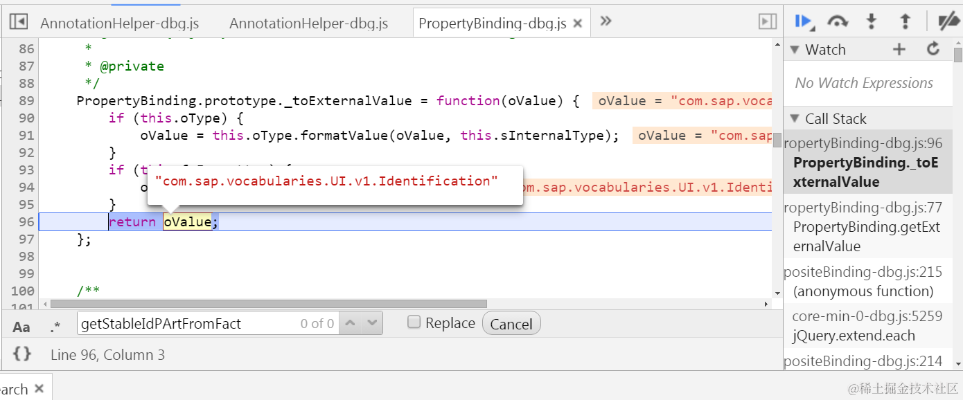
Task: Click the horizontal scrollbar of code editor
Action: (x=269, y=304)
